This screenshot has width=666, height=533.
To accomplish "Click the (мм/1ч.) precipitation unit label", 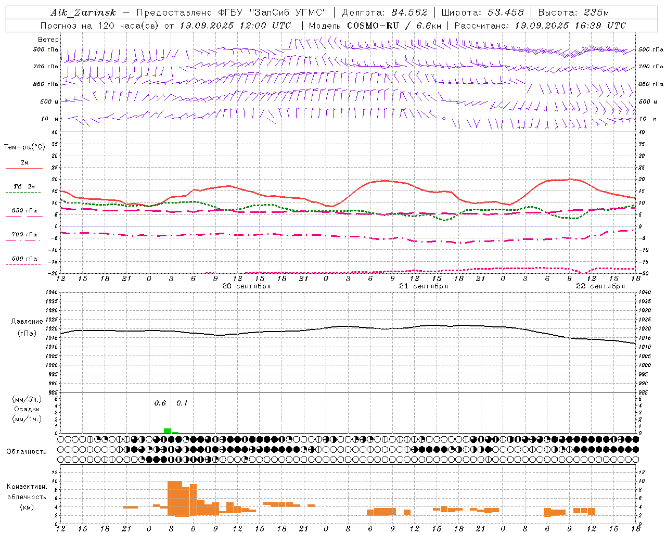I will pyautogui.click(x=27, y=419).
